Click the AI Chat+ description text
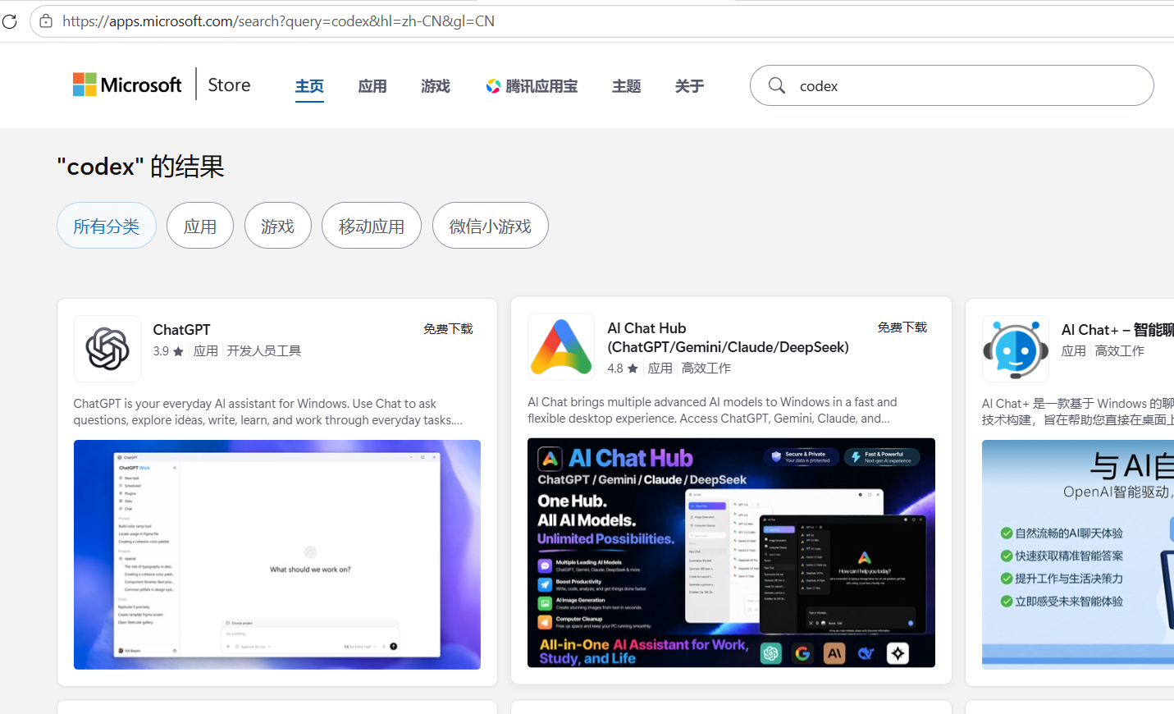The width and height of the screenshot is (1174, 714). [1078, 412]
